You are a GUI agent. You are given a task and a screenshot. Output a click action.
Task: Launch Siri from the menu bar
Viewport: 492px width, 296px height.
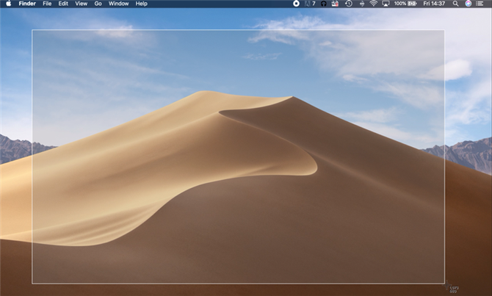[469, 4]
